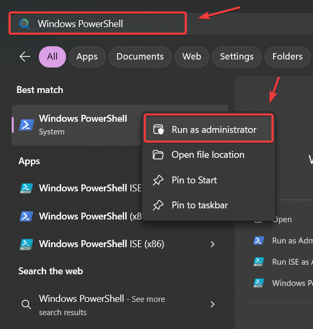The width and height of the screenshot is (313, 329).
Task: Click the PowerShell icon beside Run as Administrator
Action: [x=259, y=240]
